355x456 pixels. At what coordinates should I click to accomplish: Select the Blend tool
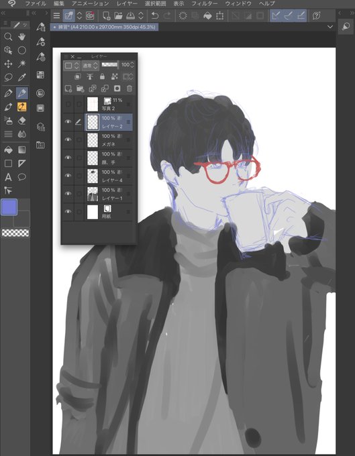point(22,134)
